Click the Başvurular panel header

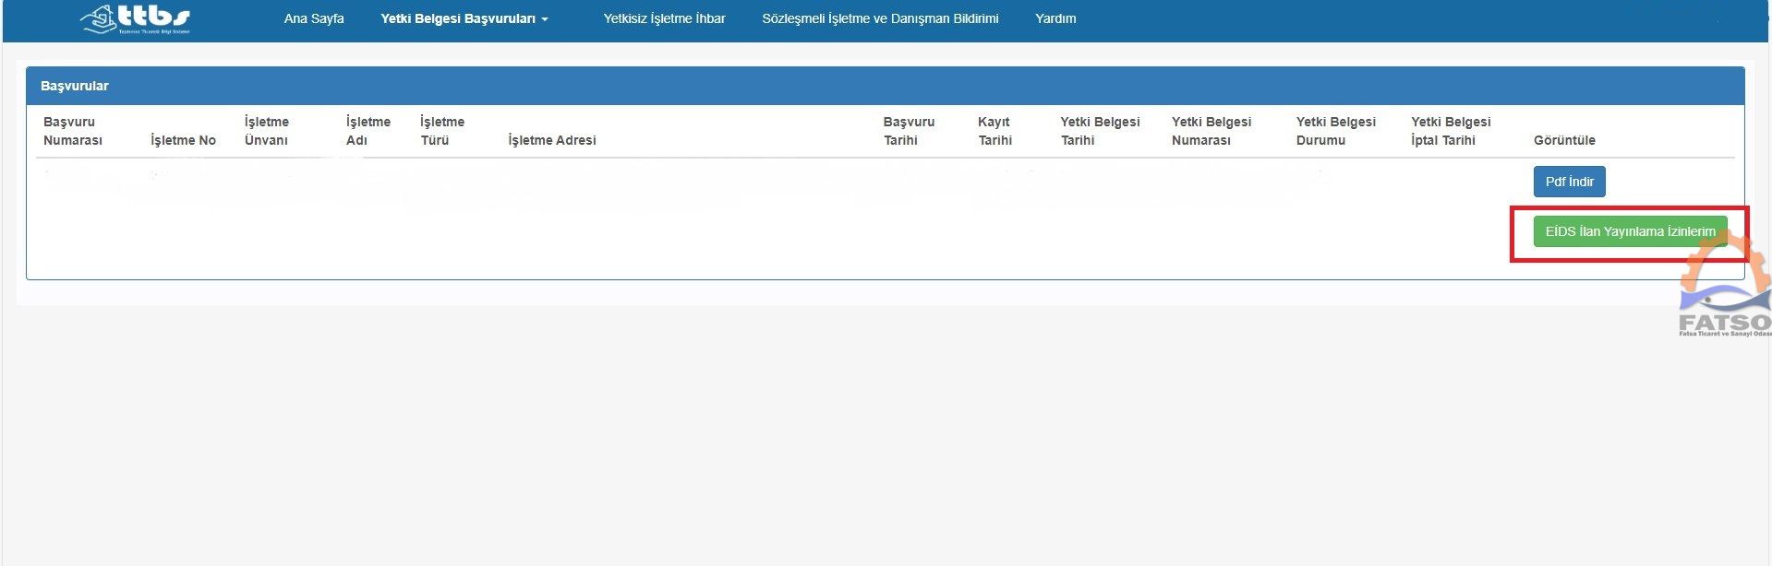coord(75,86)
